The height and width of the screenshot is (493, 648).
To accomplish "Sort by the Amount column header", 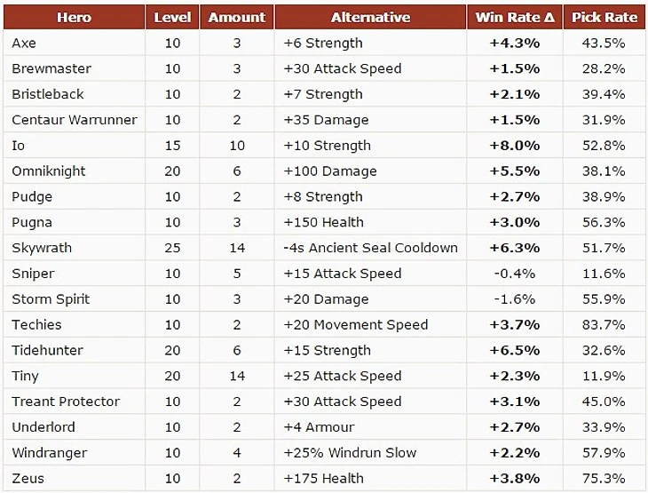I will pyautogui.click(x=237, y=17).
